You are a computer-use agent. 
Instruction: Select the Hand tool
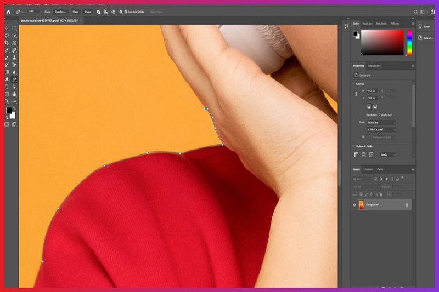(14, 94)
